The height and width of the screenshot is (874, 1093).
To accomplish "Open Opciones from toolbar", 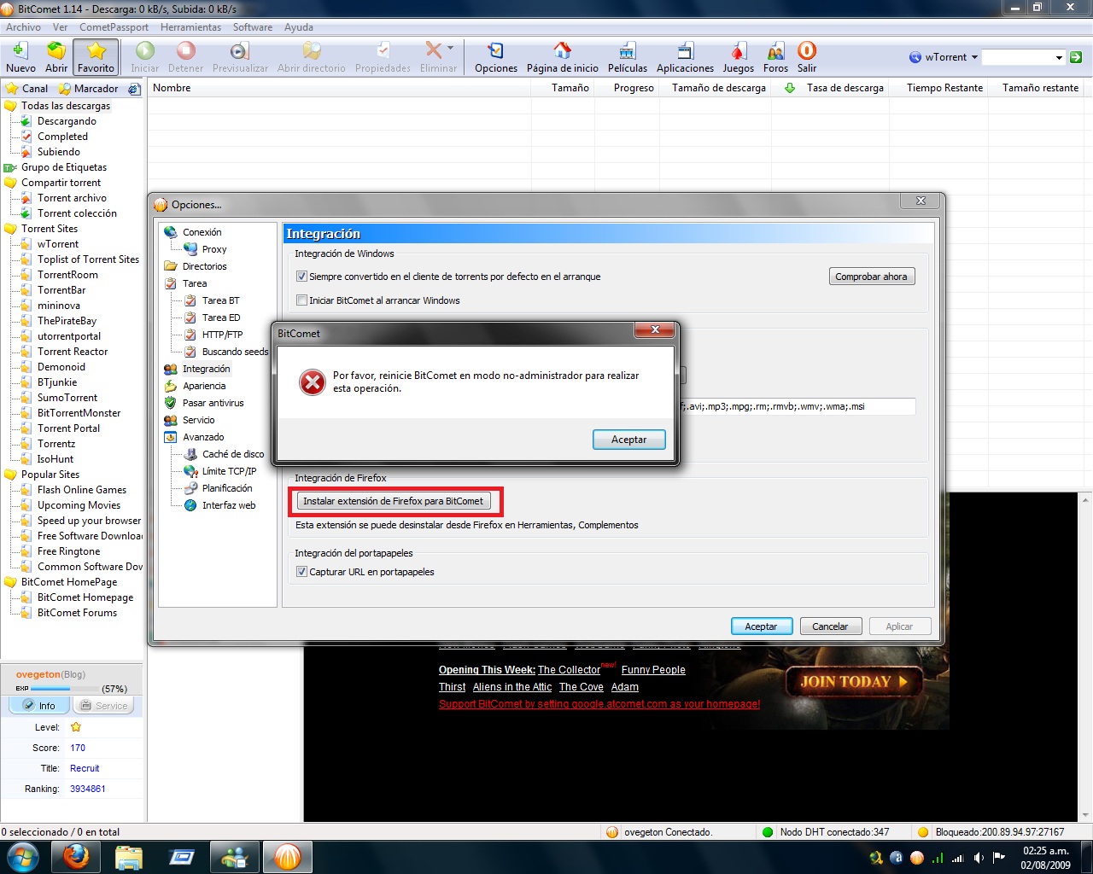I will click(x=496, y=57).
